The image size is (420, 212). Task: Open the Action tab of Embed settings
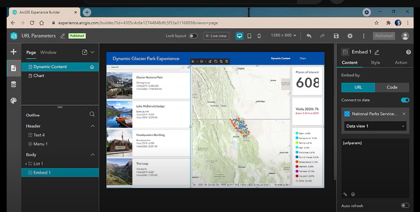401,63
